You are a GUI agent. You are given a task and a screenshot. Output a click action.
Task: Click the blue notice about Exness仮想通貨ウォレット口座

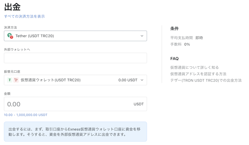point(75,132)
